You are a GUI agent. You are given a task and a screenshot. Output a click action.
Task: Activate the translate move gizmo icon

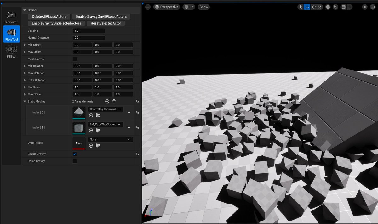coord(307,7)
